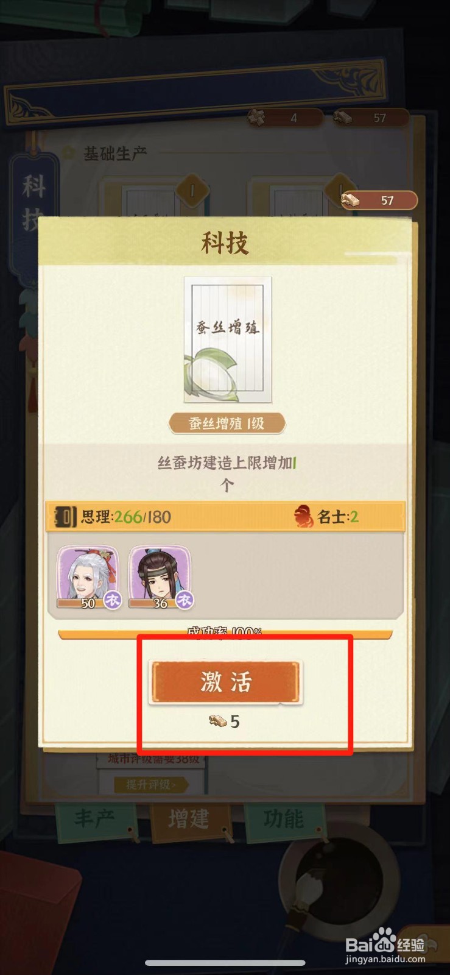Tap the 蚕丝增殖 1级 level label
The width and height of the screenshot is (450, 975).
click(227, 424)
